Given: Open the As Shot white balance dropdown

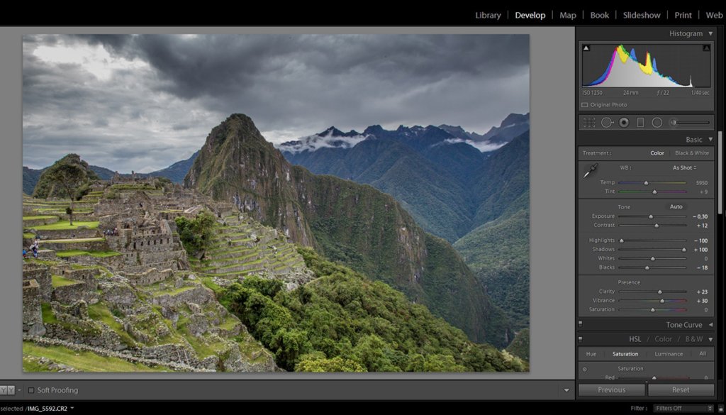Looking at the screenshot, I should click(683, 167).
